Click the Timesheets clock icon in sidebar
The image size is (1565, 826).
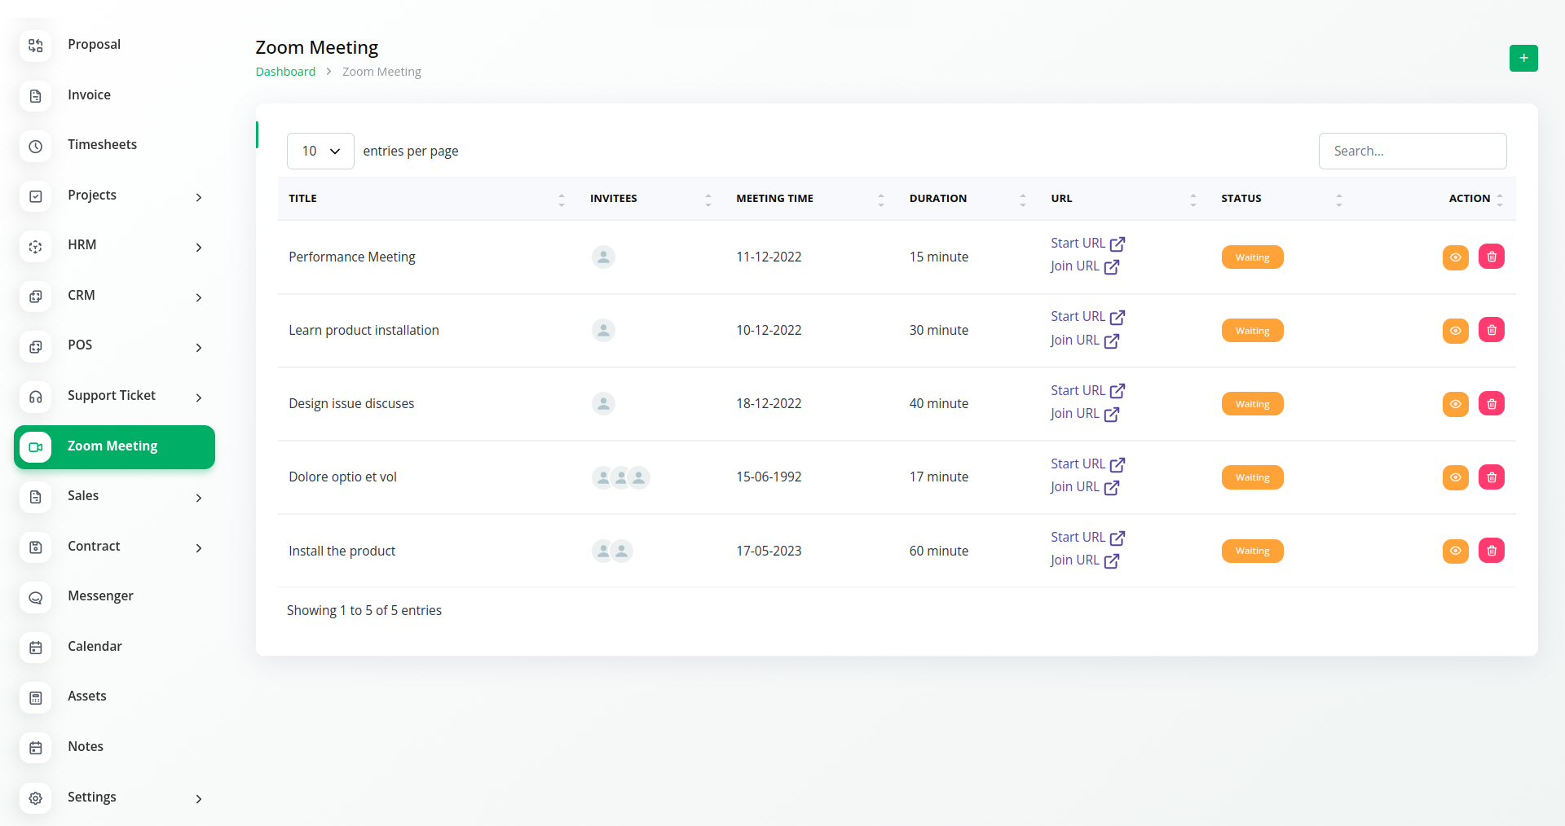tap(36, 146)
